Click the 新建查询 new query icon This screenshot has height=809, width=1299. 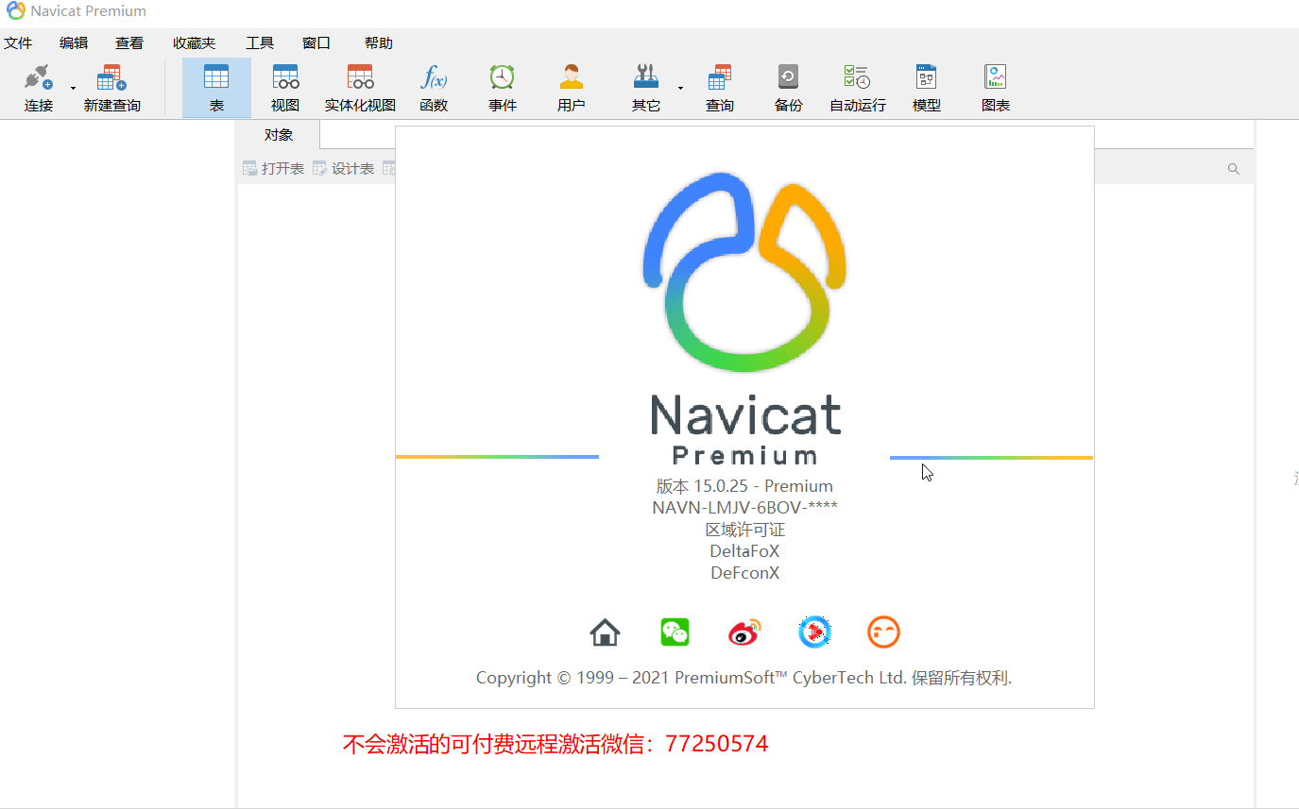[x=111, y=77]
